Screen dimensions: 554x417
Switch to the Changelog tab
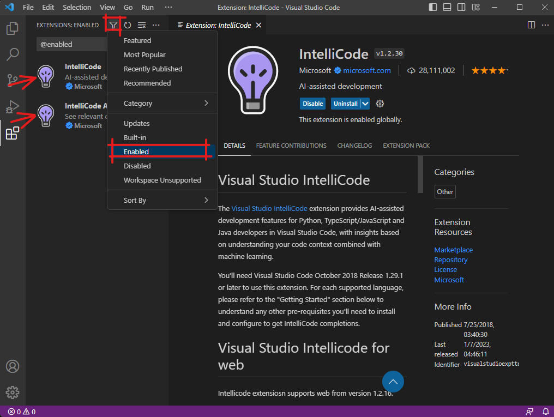tap(354, 146)
